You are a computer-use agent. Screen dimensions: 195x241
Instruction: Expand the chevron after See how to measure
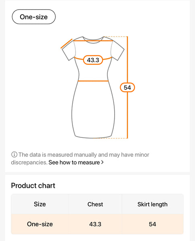102,162
